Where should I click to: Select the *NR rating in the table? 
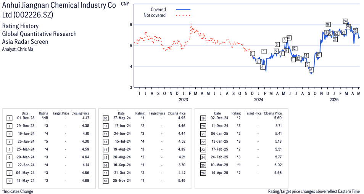[45, 118]
